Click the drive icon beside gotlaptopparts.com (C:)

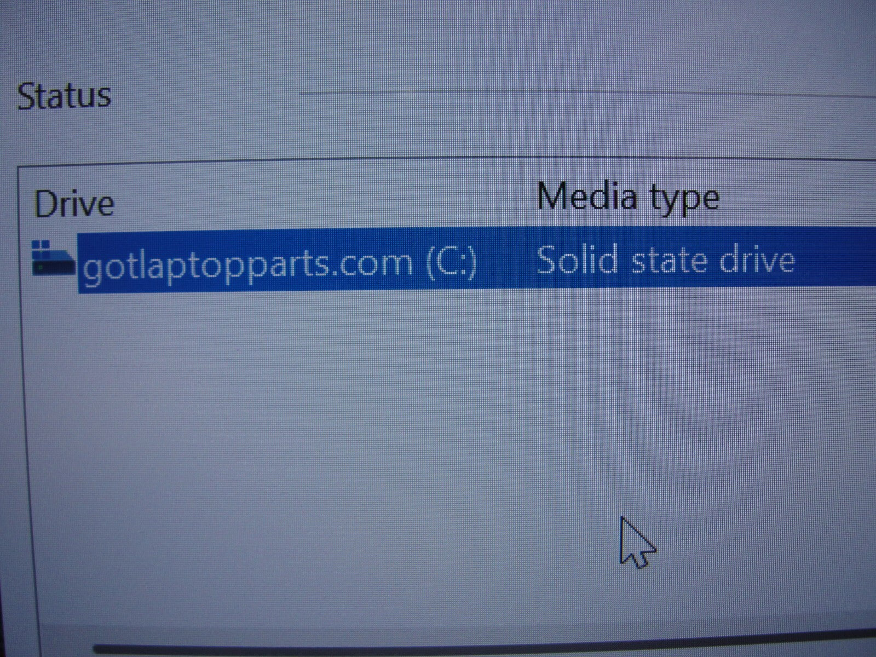coord(54,258)
